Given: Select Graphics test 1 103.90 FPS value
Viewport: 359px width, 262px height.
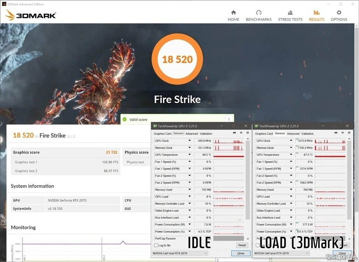Looking at the screenshot, I should click(110, 162).
